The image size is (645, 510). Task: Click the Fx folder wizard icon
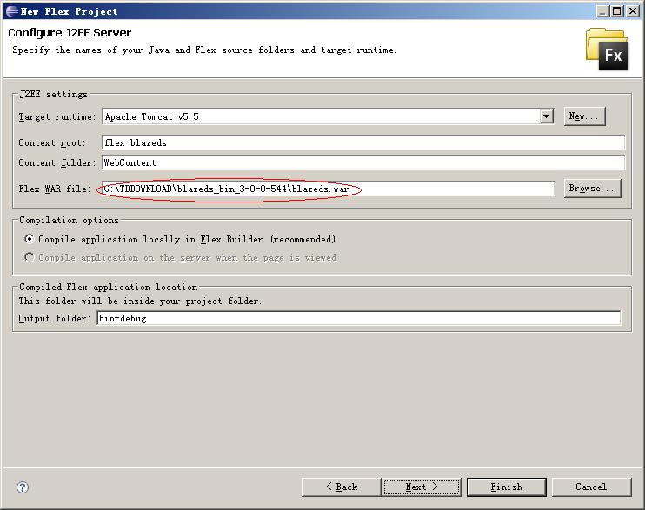pyautogui.click(x=608, y=49)
